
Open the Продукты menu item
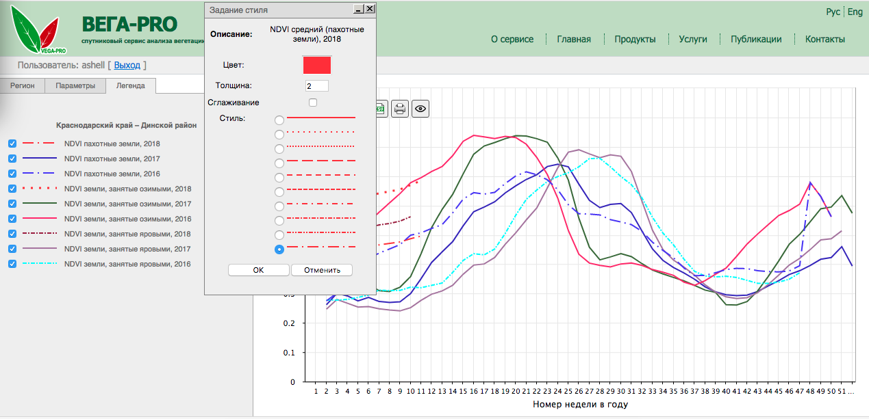point(635,39)
